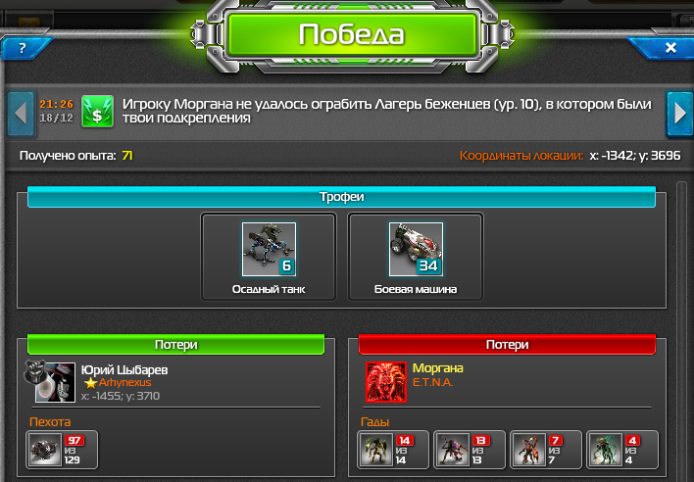Click Моргана's red avatar portrait

pyautogui.click(x=386, y=382)
